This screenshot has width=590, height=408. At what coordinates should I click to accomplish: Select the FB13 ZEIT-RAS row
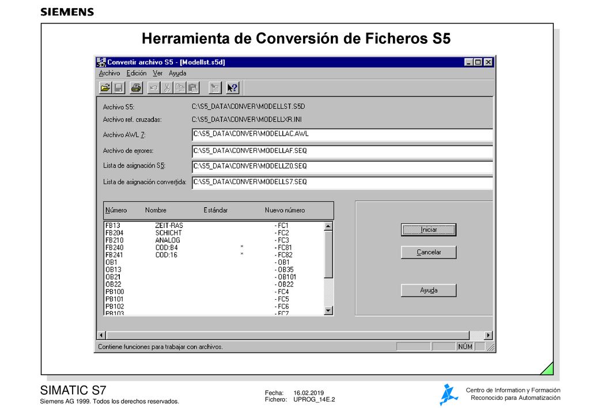(x=214, y=226)
